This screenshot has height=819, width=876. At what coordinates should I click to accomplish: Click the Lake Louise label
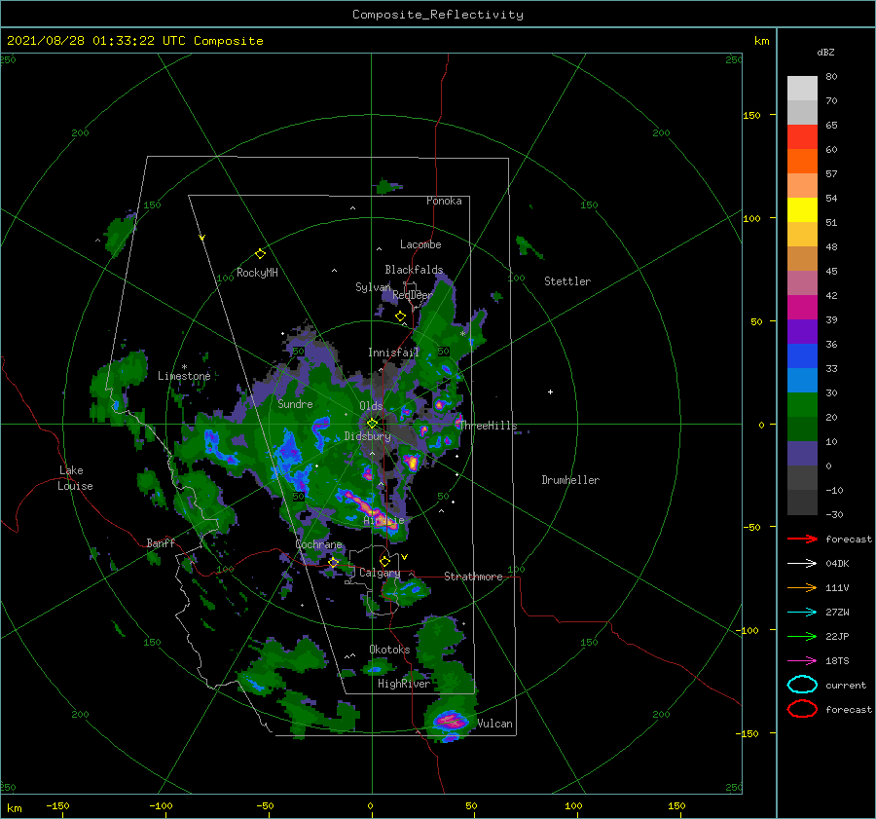coord(75,478)
